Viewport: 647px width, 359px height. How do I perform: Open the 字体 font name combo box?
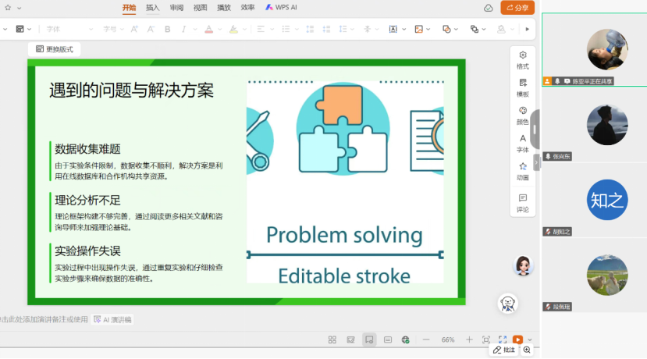pyautogui.click(x=69, y=29)
